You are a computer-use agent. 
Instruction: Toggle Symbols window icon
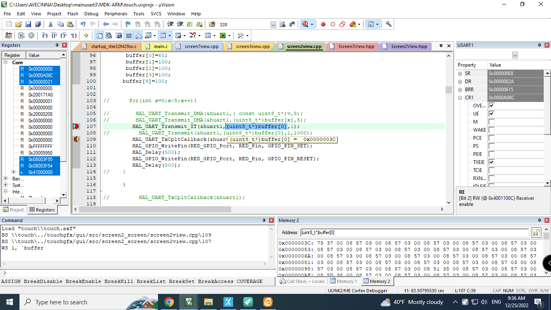[119, 35]
